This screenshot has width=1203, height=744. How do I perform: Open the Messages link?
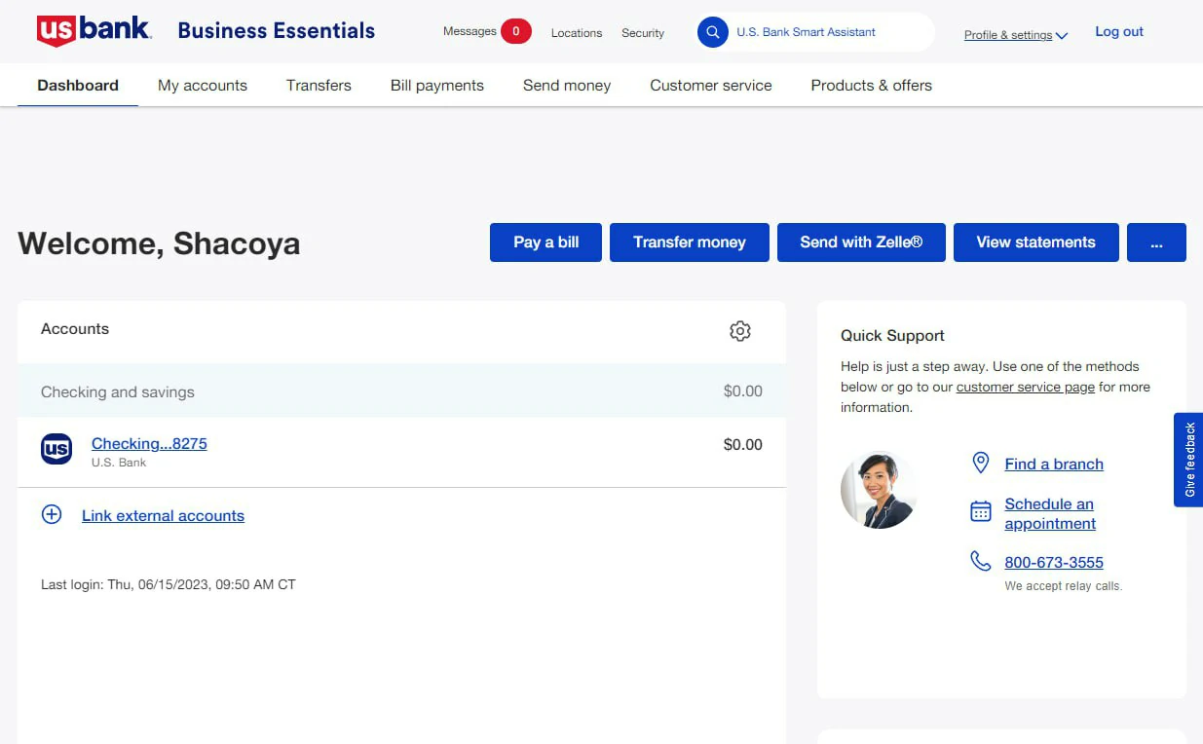(x=470, y=32)
